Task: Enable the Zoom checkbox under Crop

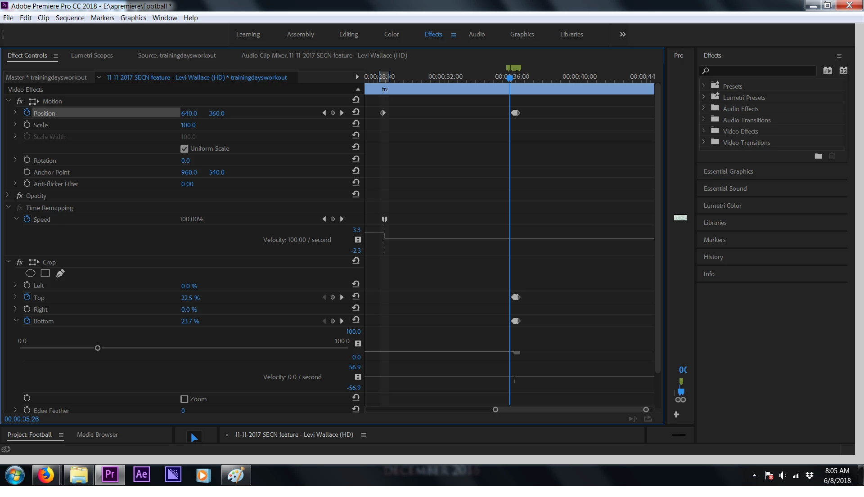Action: tap(184, 399)
